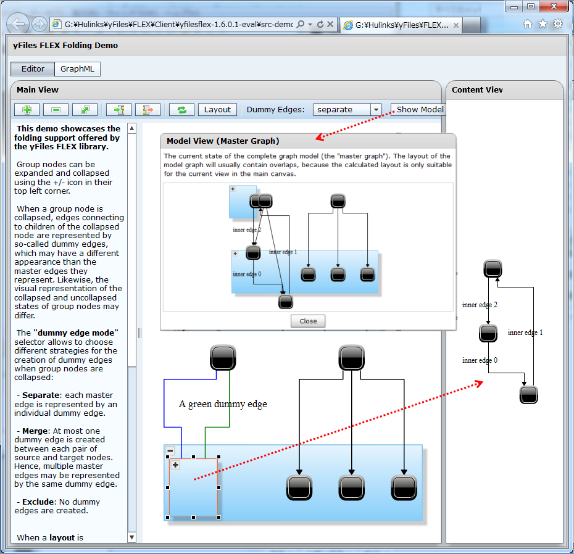Open browser Tools gear icon
The height and width of the screenshot is (554, 574).
[558, 24]
